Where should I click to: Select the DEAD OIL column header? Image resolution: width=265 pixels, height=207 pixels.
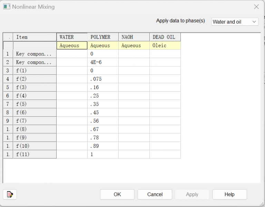[165, 37]
